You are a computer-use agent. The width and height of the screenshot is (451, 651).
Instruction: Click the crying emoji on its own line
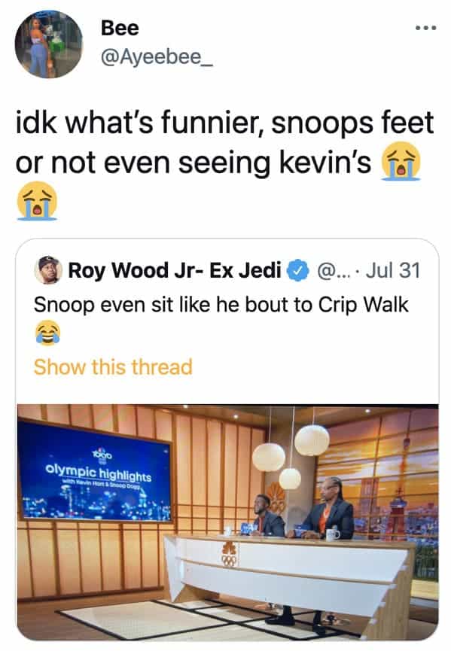[x=37, y=201]
